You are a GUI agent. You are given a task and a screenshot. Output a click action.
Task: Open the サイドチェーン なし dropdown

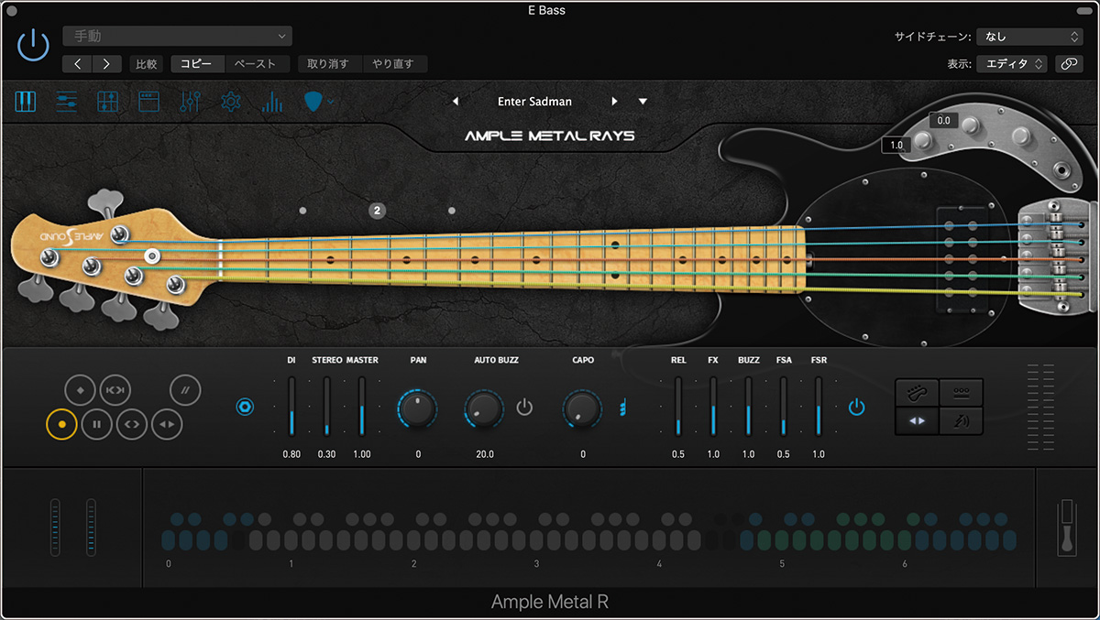[1030, 37]
